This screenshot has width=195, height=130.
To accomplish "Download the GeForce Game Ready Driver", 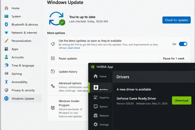I will point(182,100).
